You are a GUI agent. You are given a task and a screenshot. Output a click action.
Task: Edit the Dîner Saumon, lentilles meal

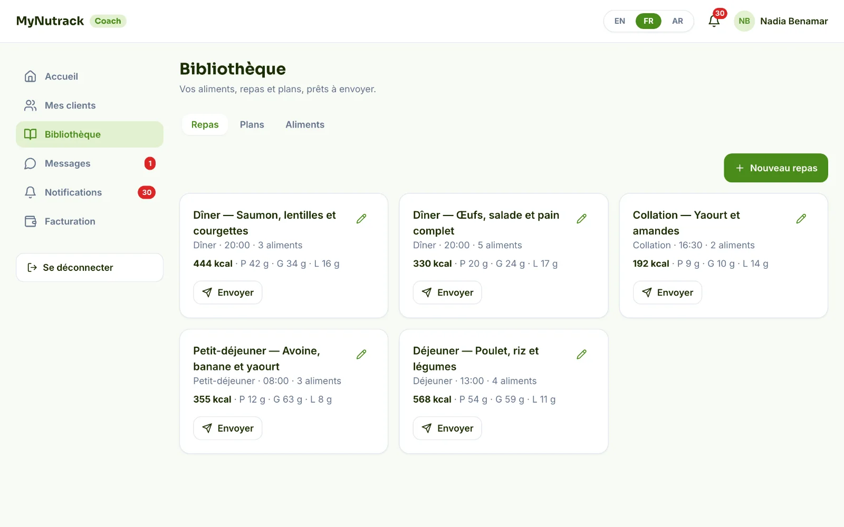pos(361,219)
